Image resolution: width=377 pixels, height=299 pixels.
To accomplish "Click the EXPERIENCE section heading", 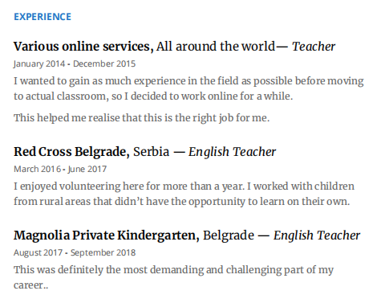I will pos(43,17).
